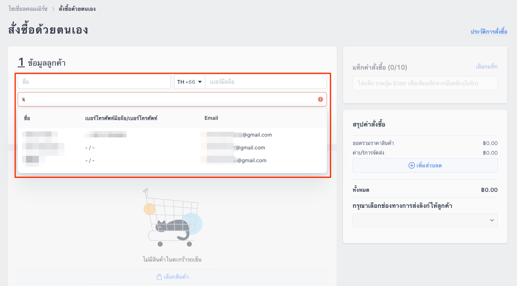
Task: Focus the ชื่อ name input field
Action: (x=94, y=82)
